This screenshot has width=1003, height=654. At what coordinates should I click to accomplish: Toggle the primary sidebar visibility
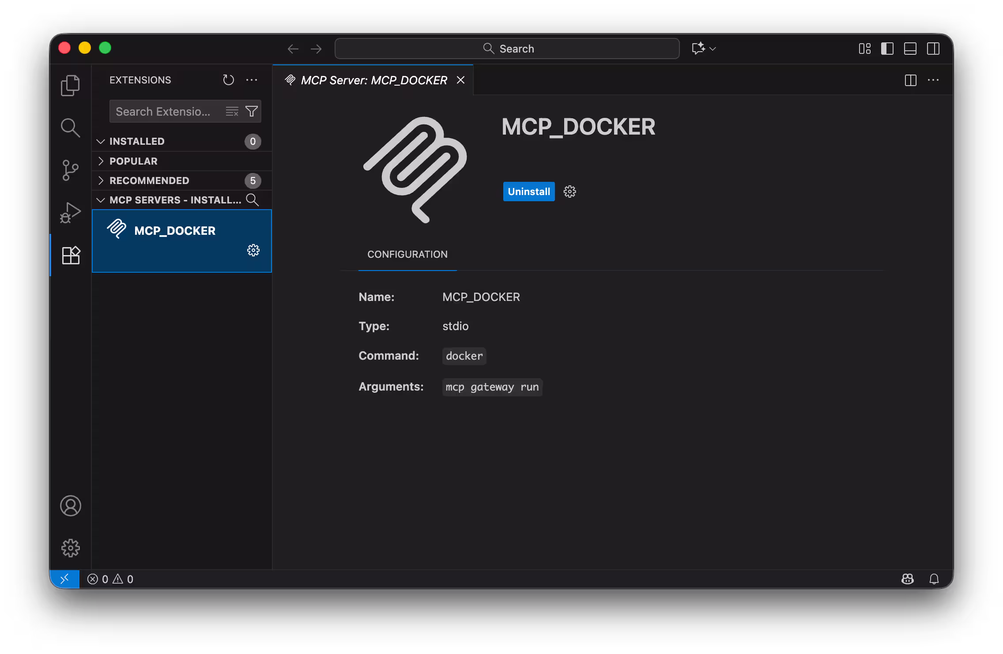886,49
